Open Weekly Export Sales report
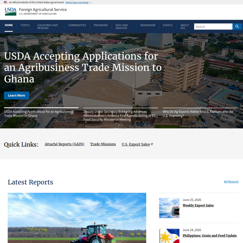 198,205
